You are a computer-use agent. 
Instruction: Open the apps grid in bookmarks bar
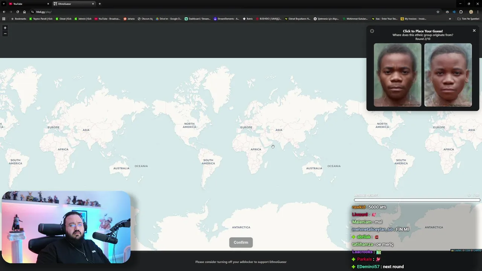[4, 18]
